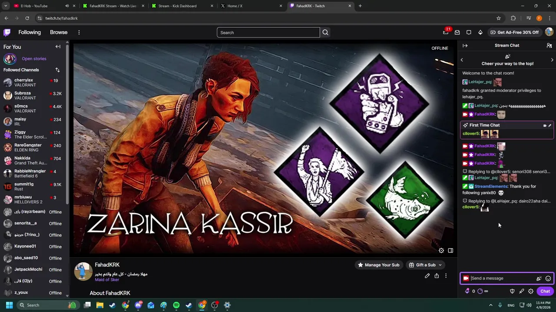Open chat settings gear
The width and height of the screenshot is (556, 312).
pyautogui.click(x=531, y=291)
